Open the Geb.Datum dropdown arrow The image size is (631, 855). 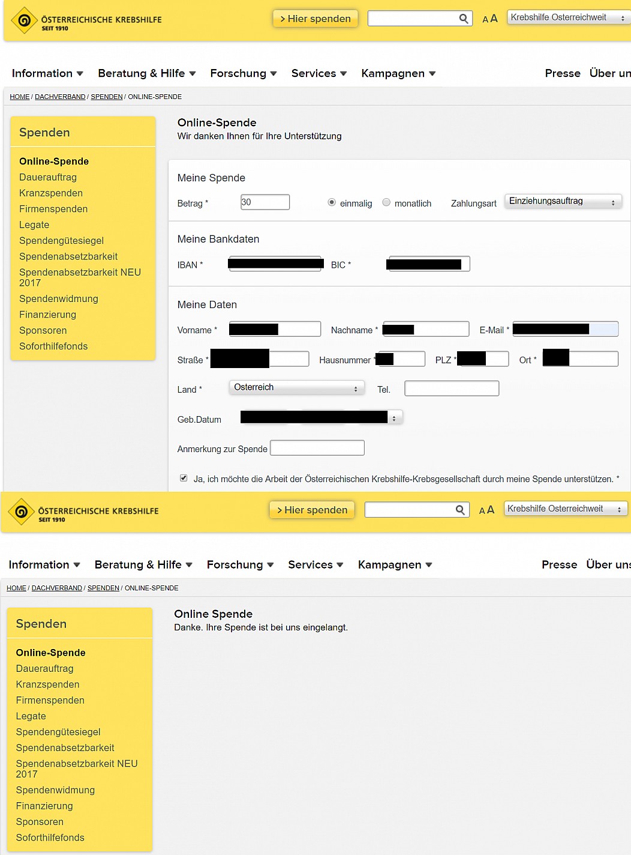[394, 418]
